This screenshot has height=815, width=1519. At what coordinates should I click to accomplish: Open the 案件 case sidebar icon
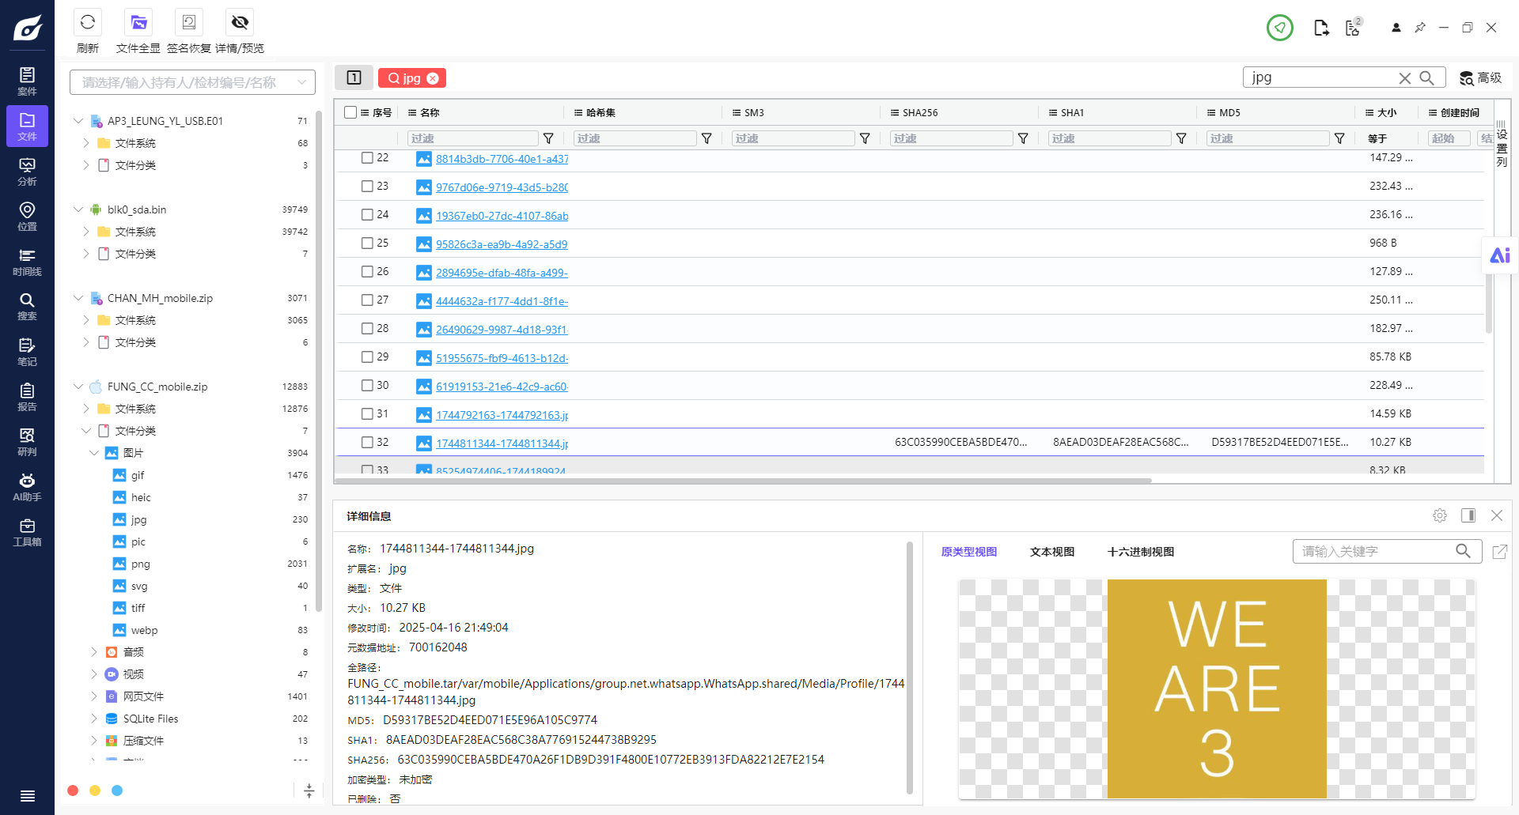(27, 81)
